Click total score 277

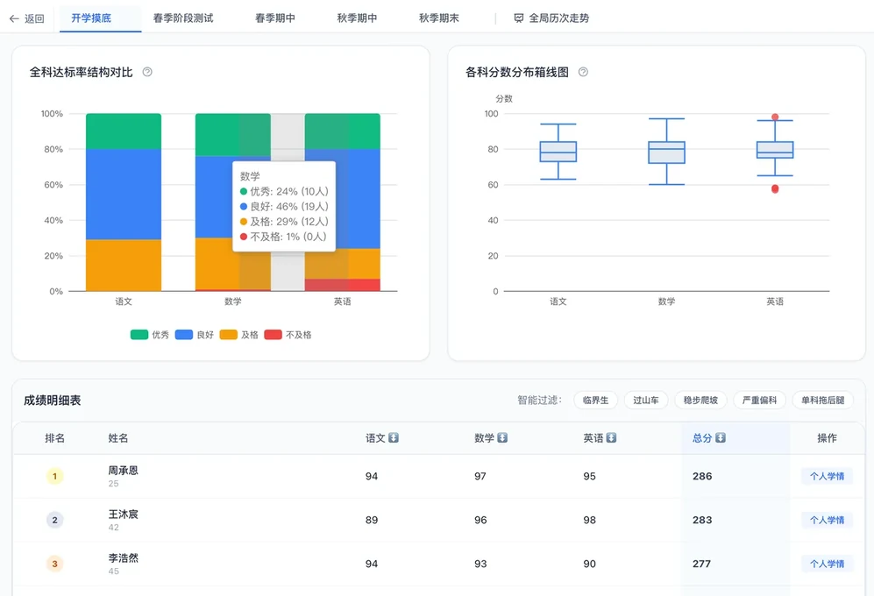702,564
